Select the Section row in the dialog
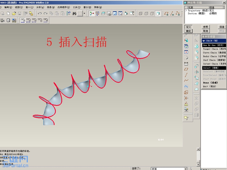Viewport: 227px width, 170px height. pyautogui.click(x=205, y=13)
